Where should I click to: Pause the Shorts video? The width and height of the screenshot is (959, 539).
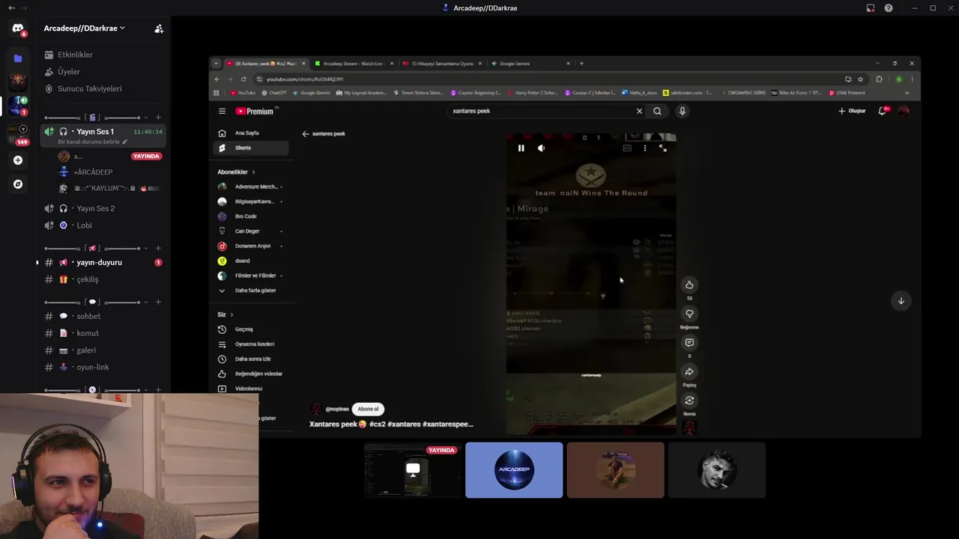521,148
